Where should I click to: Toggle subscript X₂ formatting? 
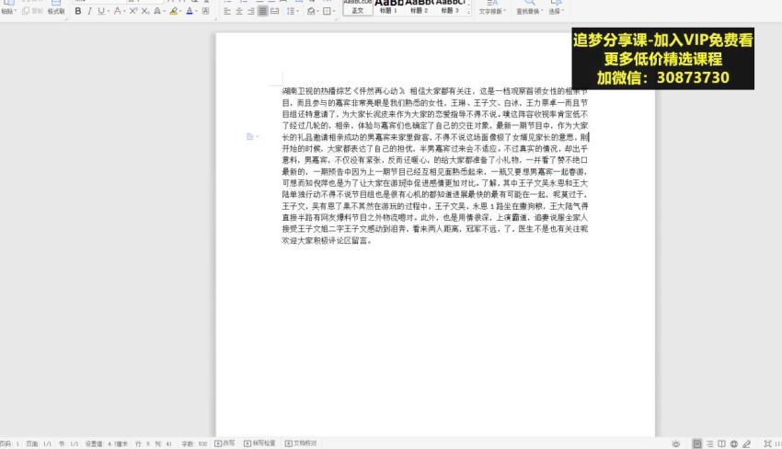(x=144, y=11)
